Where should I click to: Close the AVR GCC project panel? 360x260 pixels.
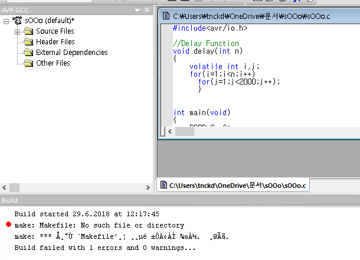click(x=147, y=10)
